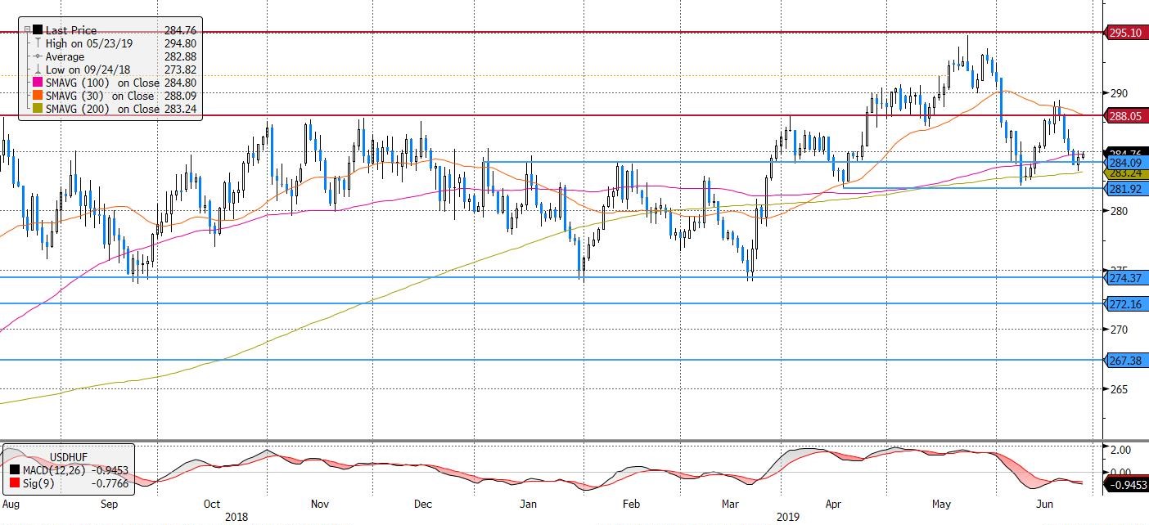This screenshot has height=525, width=1149.
Task: Click the 295.10 red price level label
Action: tap(1127, 33)
